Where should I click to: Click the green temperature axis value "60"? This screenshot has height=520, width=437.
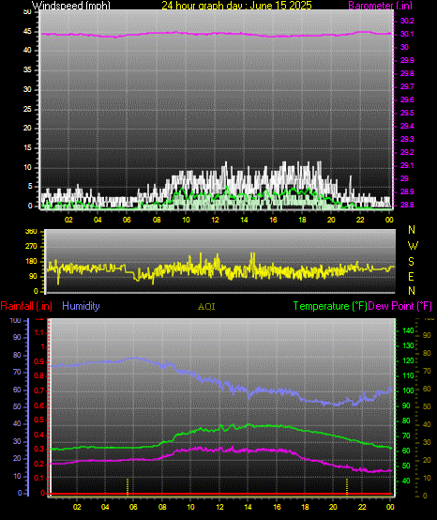[406, 451]
